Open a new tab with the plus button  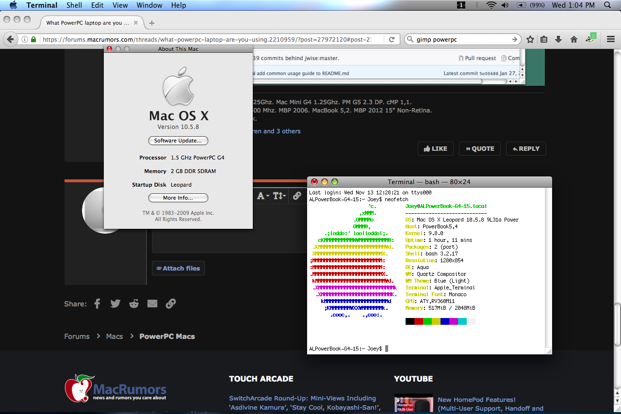(x=152, y=23)
